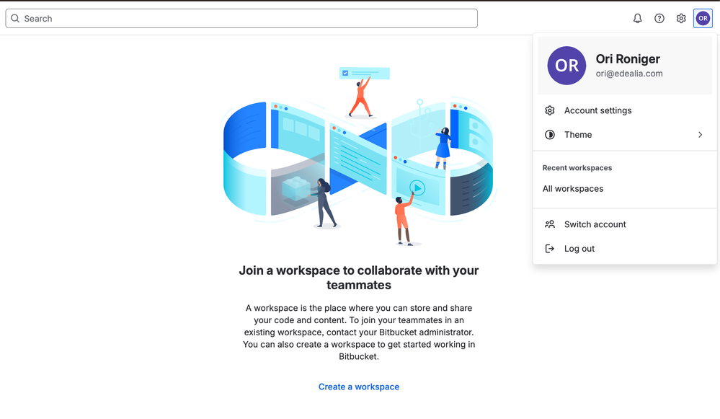Click the large OR avatar in profile menu
The image size is (720, 419).
pos(566,66)
